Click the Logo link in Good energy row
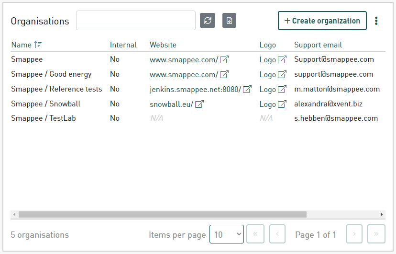Screen dimensions: 396x254 268,74
